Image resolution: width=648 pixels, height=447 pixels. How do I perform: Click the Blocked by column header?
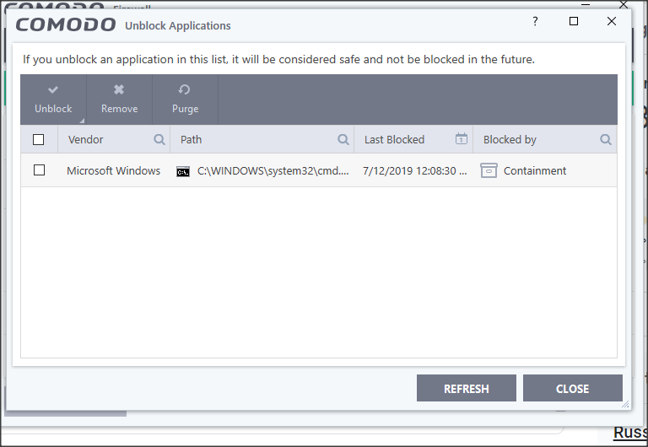[x=510, y=140]
